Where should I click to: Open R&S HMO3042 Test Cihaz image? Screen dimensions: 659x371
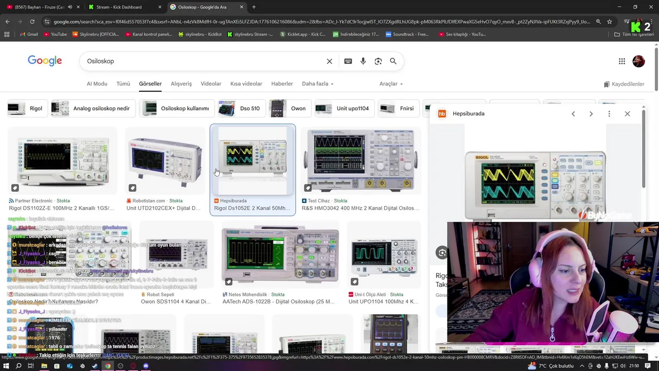pos(360,161)
